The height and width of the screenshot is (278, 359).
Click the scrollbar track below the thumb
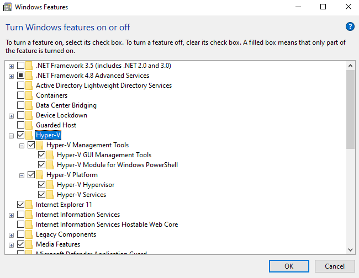[350, 197]
